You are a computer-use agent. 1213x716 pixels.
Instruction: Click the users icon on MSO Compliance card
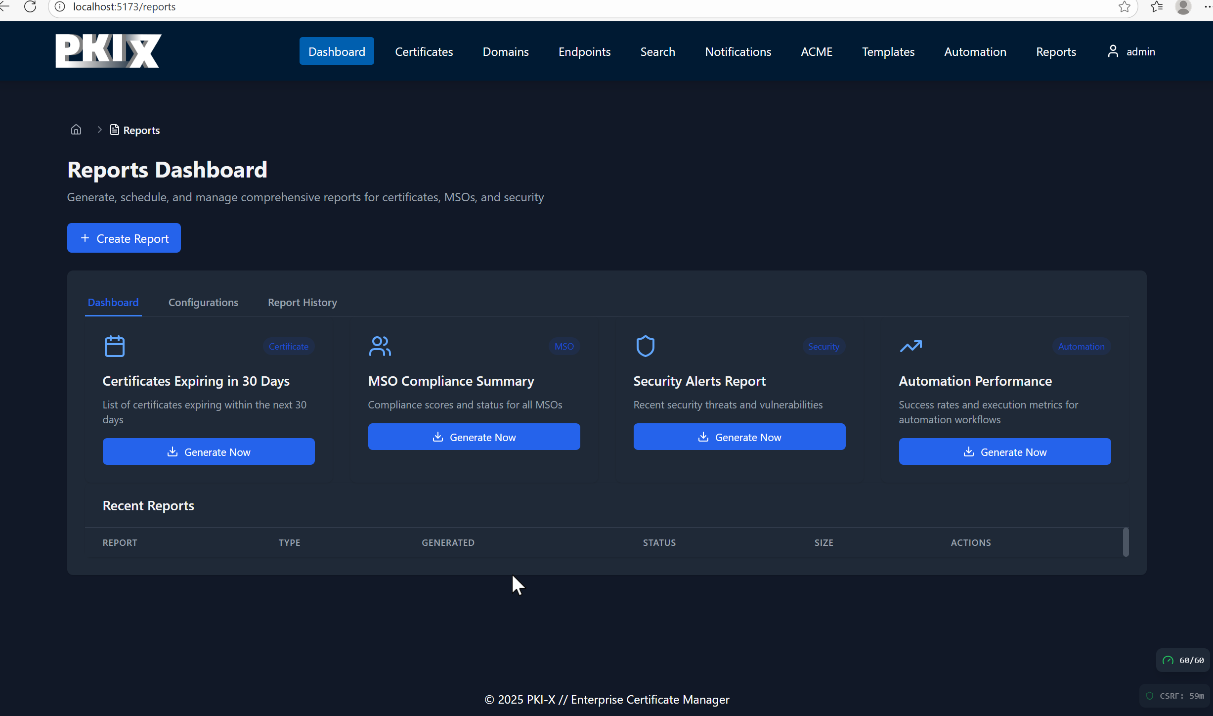[x=380, y=346]
